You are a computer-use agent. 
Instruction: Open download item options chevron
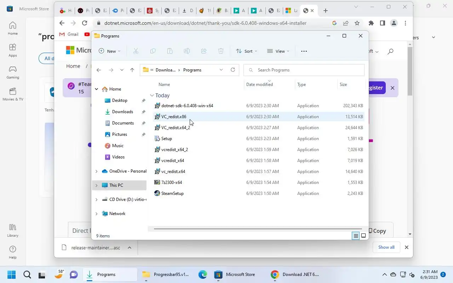[x=130, y=248]
